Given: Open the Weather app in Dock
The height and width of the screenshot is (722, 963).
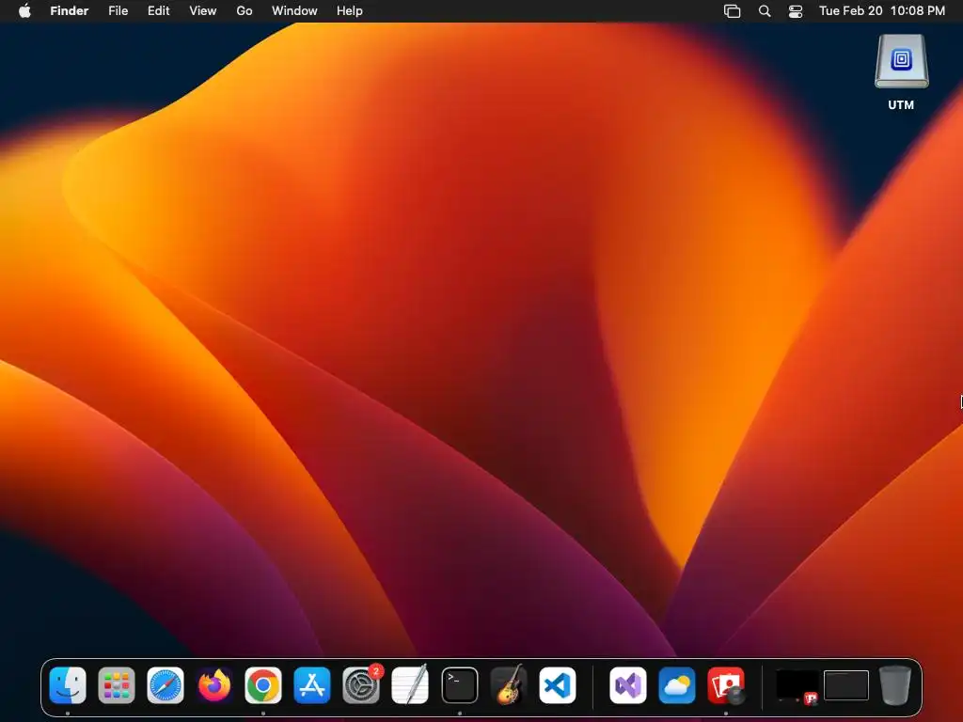Looking at the screenshot, I should point(677,685).
